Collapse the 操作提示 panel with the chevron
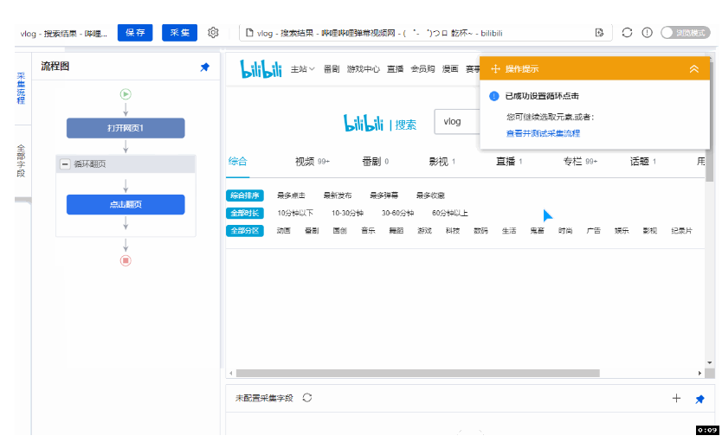The image size is (722, 442). [693, 69]
